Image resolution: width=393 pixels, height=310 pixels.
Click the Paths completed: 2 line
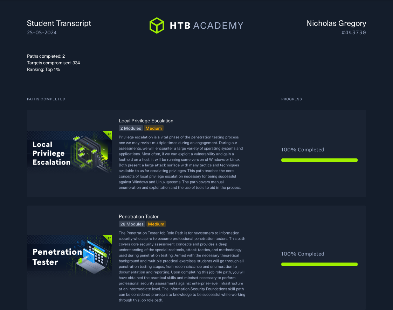[x=46, y=56]
